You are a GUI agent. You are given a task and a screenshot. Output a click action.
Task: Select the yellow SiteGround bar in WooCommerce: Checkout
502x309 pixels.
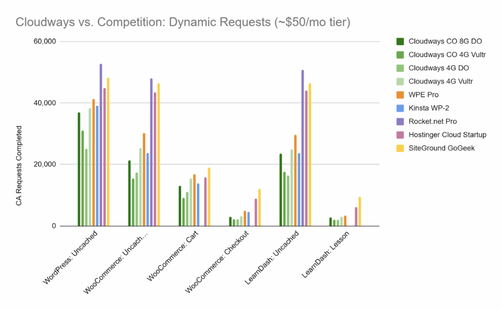[260, 208]
